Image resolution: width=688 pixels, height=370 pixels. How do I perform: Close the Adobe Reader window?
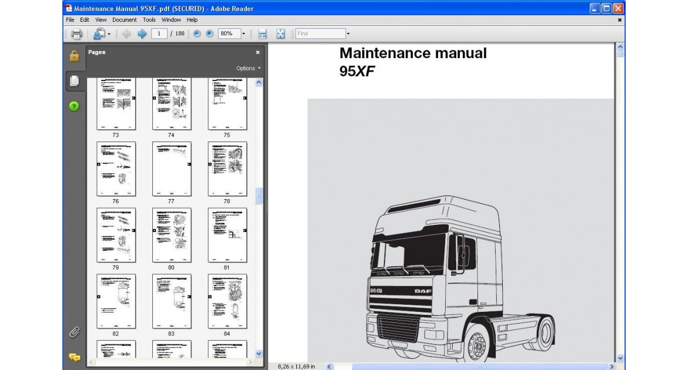pyautogui.click(x=618, y=8)
